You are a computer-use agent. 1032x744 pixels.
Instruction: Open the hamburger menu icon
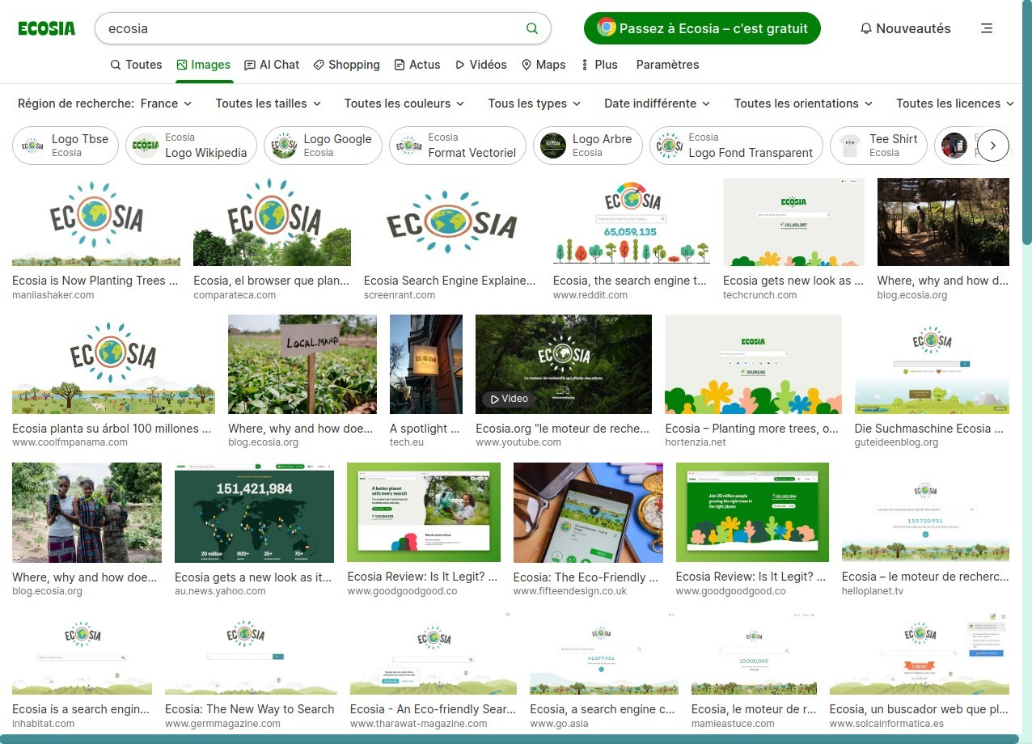pos(987,27)
